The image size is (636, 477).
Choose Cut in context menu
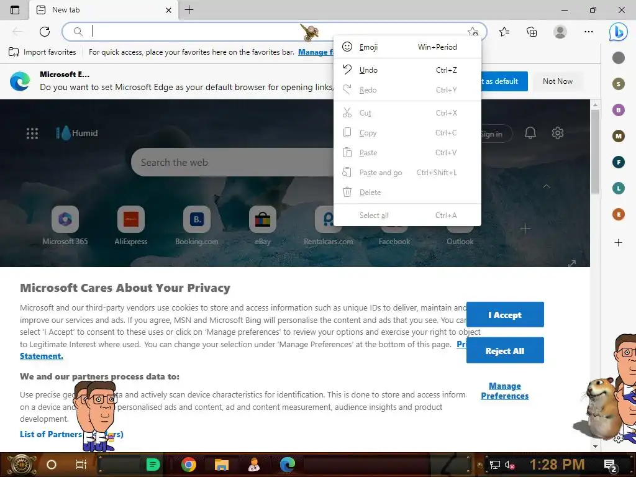pos(407,113)
